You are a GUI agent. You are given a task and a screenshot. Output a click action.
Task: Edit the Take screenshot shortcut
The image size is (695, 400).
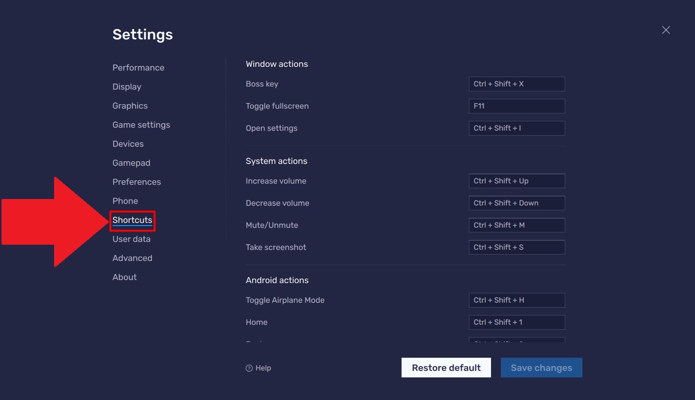point(517,247)
